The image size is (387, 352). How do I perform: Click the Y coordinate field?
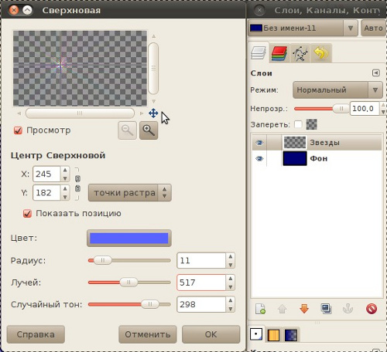(x=46, y=193)
